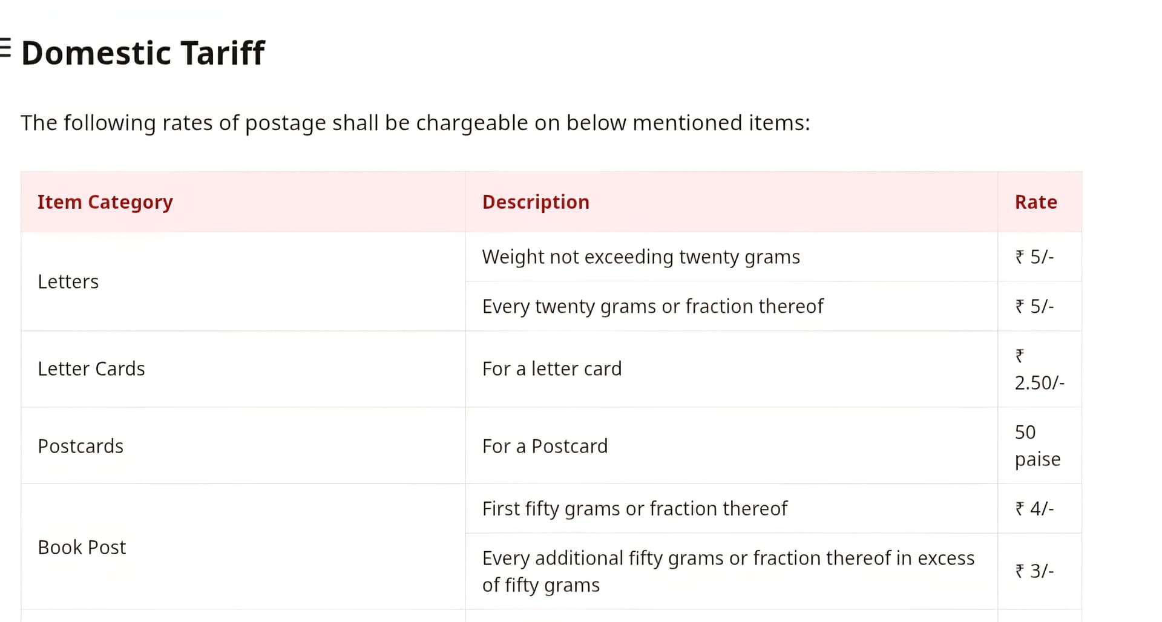Select the ₹ 3/- additional grams rate
The width and height of the screenshot is (1162, 622).
(1034, 571)
